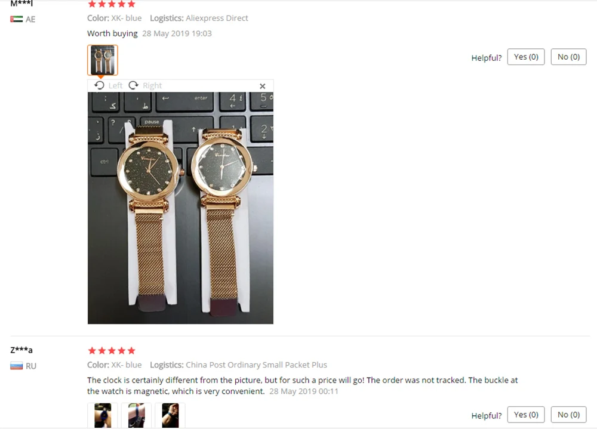The width and height of the screenshot is (597, 429).
Task: Open the second photo thumbnail in Z***a's review
Action: coord(136,415)
